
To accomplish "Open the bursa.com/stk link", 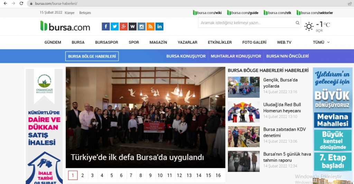I will coord(278,13).
